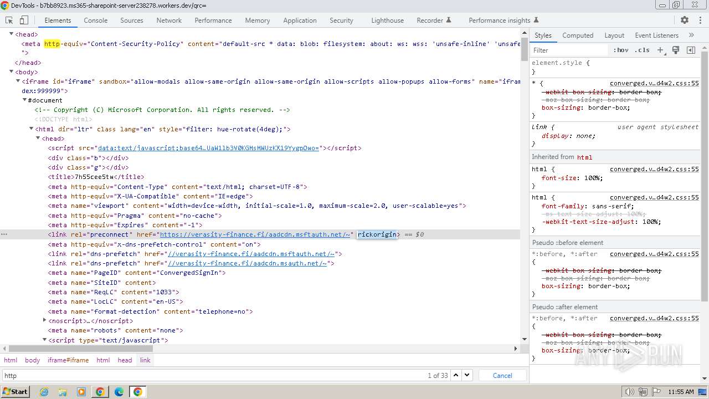Screen dimensions: 709x399
Task: Open the dns-prefetch aadcdn.msauth.net href link
Action: point(247,263)
